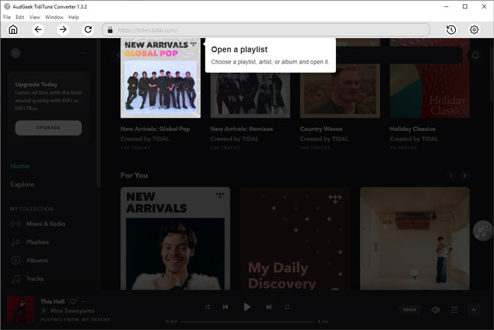Screen dimensions: 494x330
Task: Open the View menu
Action: 35,17
